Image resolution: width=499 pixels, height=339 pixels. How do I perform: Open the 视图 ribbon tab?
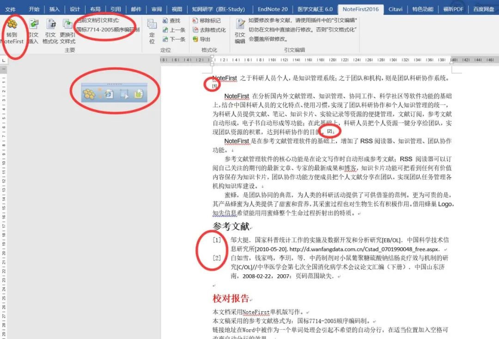176,9
